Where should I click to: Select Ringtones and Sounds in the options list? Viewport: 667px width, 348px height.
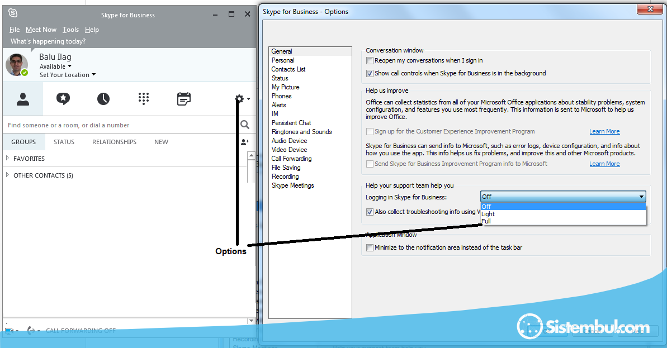[x=310, y=132]
